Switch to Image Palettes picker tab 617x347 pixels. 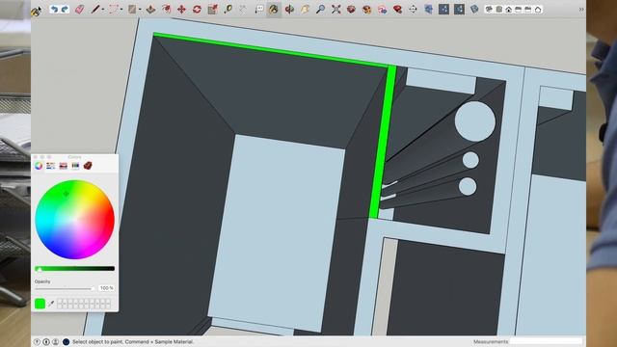click(75, 166)
